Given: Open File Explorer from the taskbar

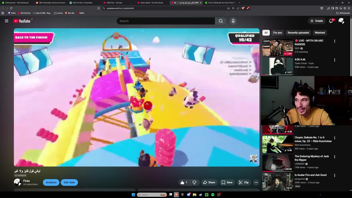Looking at the screenshot, I should coord(194,195).
